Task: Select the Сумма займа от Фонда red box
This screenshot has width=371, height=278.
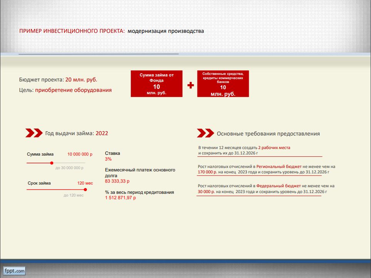Action: [x=157, y=84]
